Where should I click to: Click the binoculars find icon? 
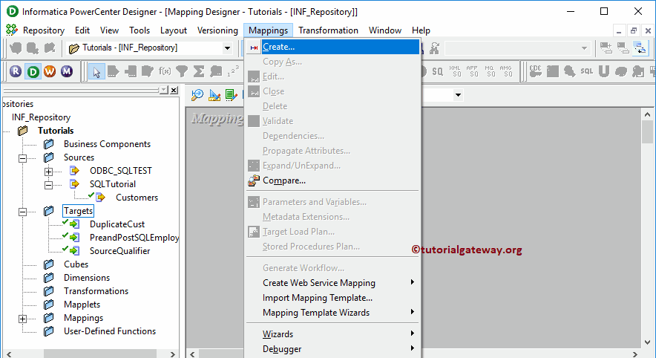[435, 48]
